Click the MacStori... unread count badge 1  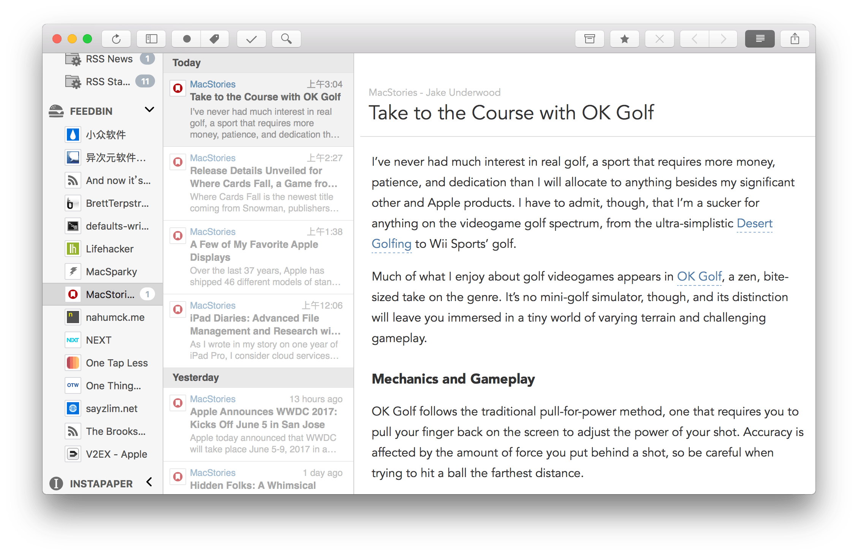pos(147,294)
